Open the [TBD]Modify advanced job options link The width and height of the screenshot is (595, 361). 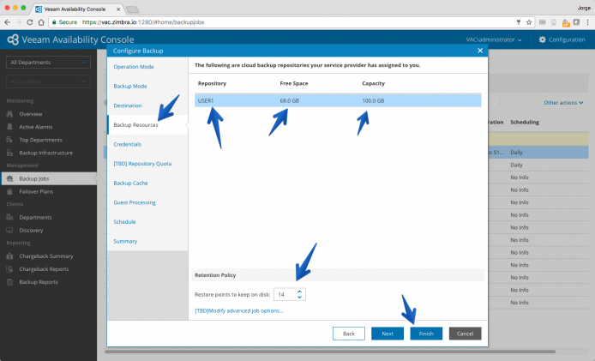click(239, 310)
